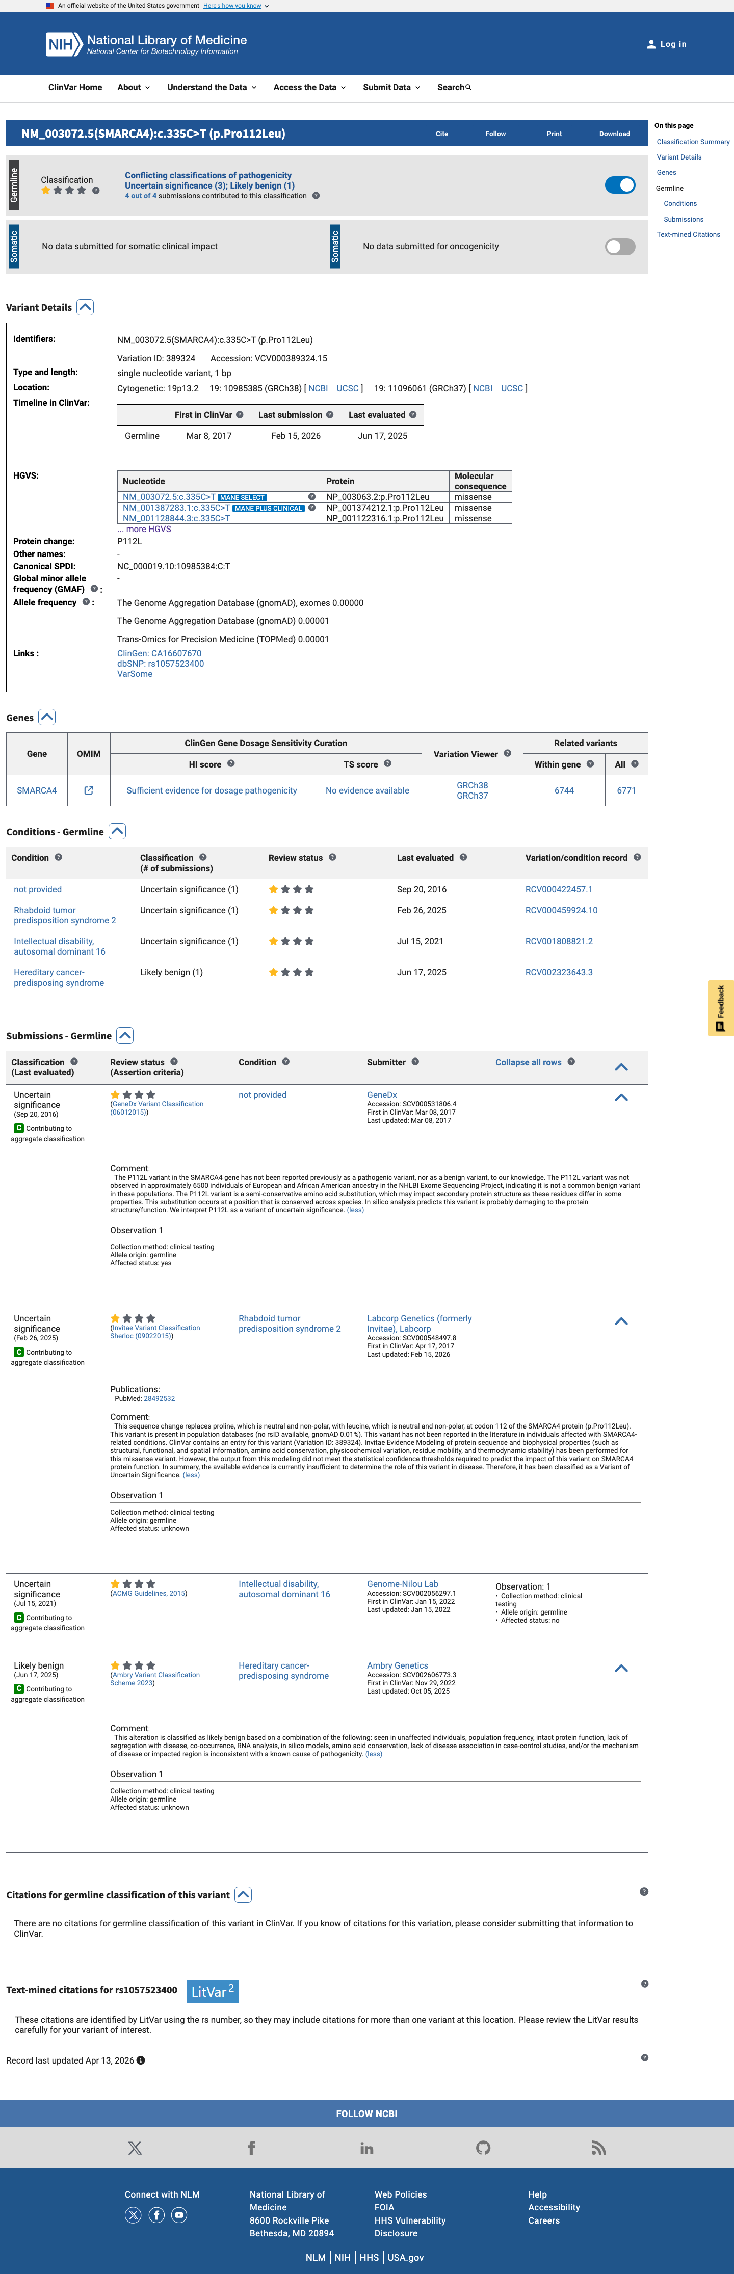This screenshot has width=734, height=2274.
Task: Click the help icon beside TS score
Action: tap(387, 763)
